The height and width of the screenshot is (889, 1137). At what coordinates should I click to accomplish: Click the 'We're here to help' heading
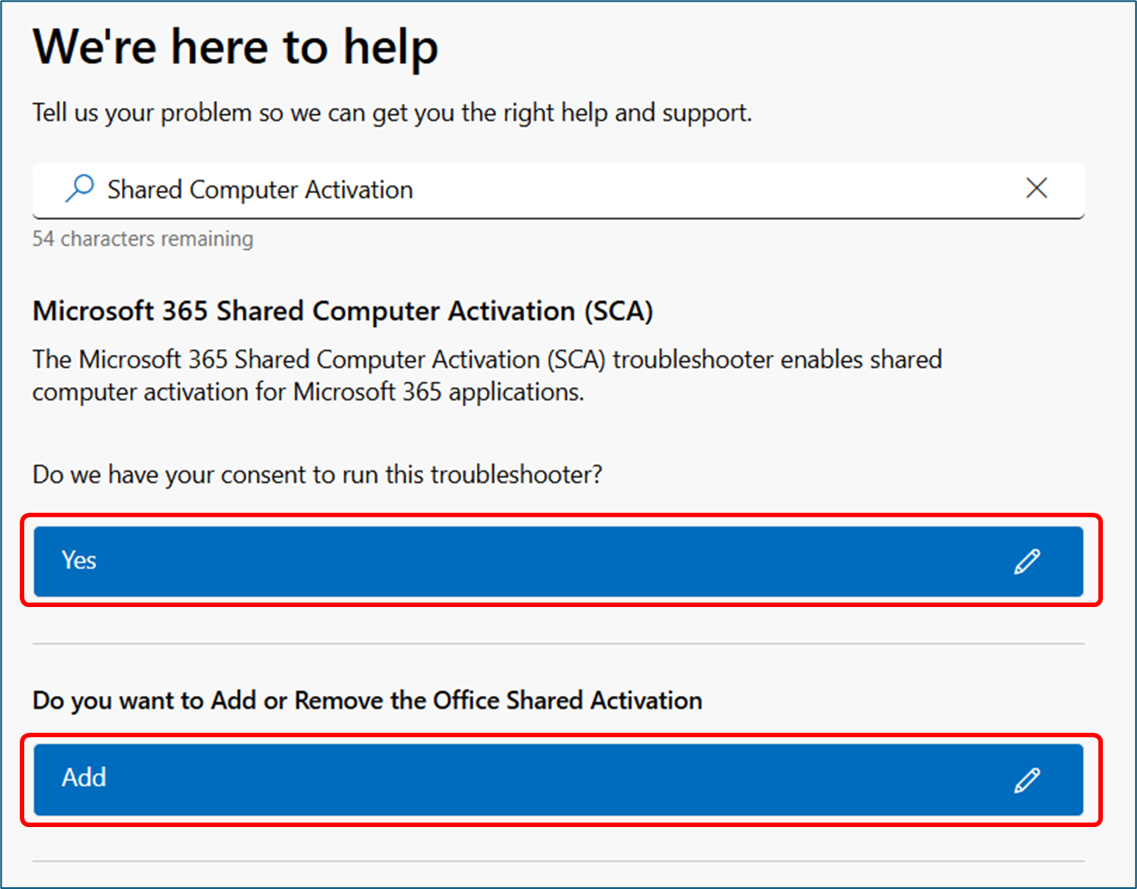(x=235, y=47)
